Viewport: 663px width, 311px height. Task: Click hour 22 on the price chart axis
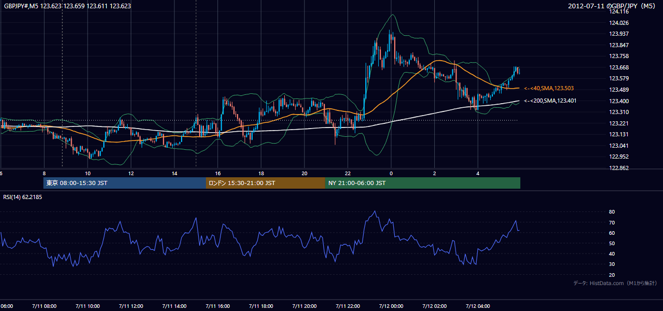(x=348, y=174)
